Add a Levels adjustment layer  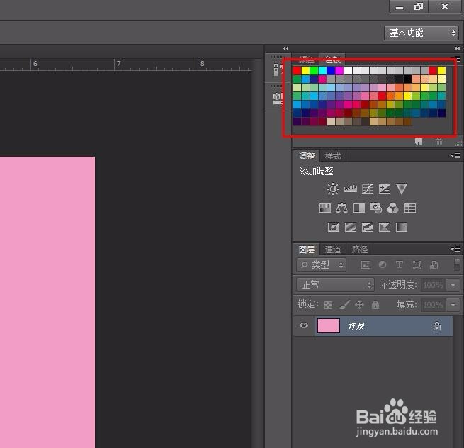[x=351, y=189]
